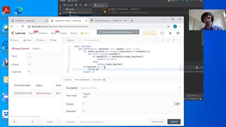Screen dimensions: 226x127
Task: Close the October LeetCoding Challenge banner
Action: [137, 32]
